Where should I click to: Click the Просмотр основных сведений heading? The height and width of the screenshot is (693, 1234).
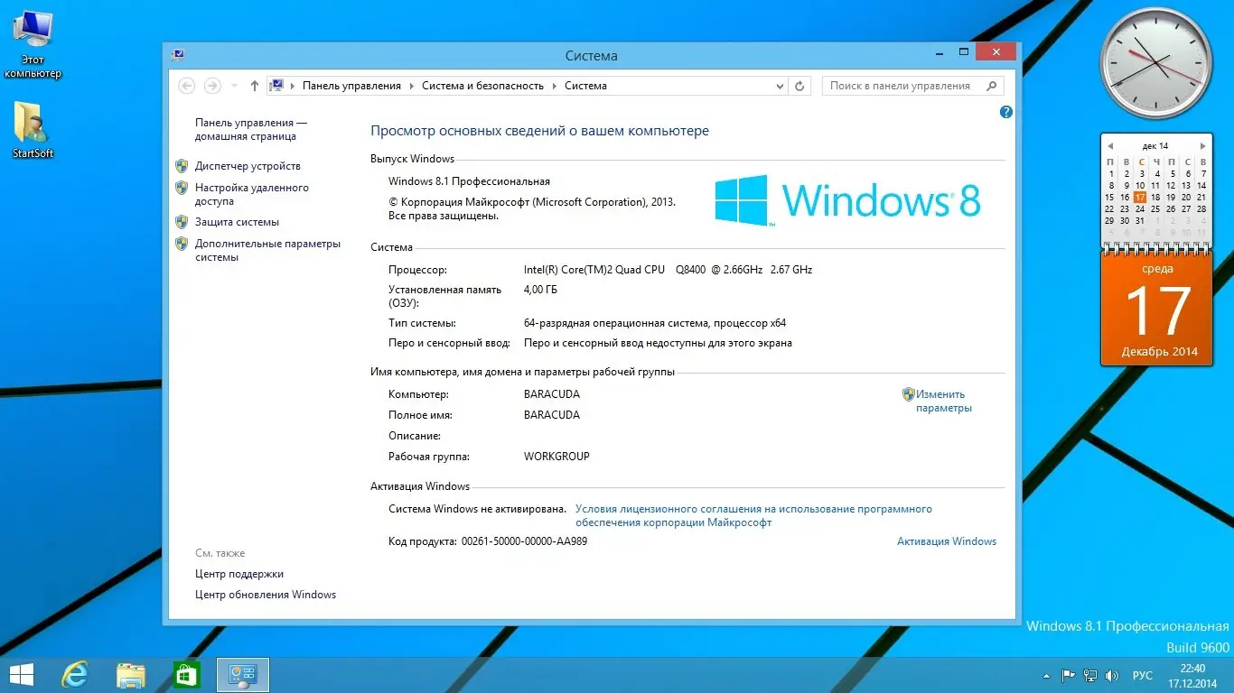[540, 131]
